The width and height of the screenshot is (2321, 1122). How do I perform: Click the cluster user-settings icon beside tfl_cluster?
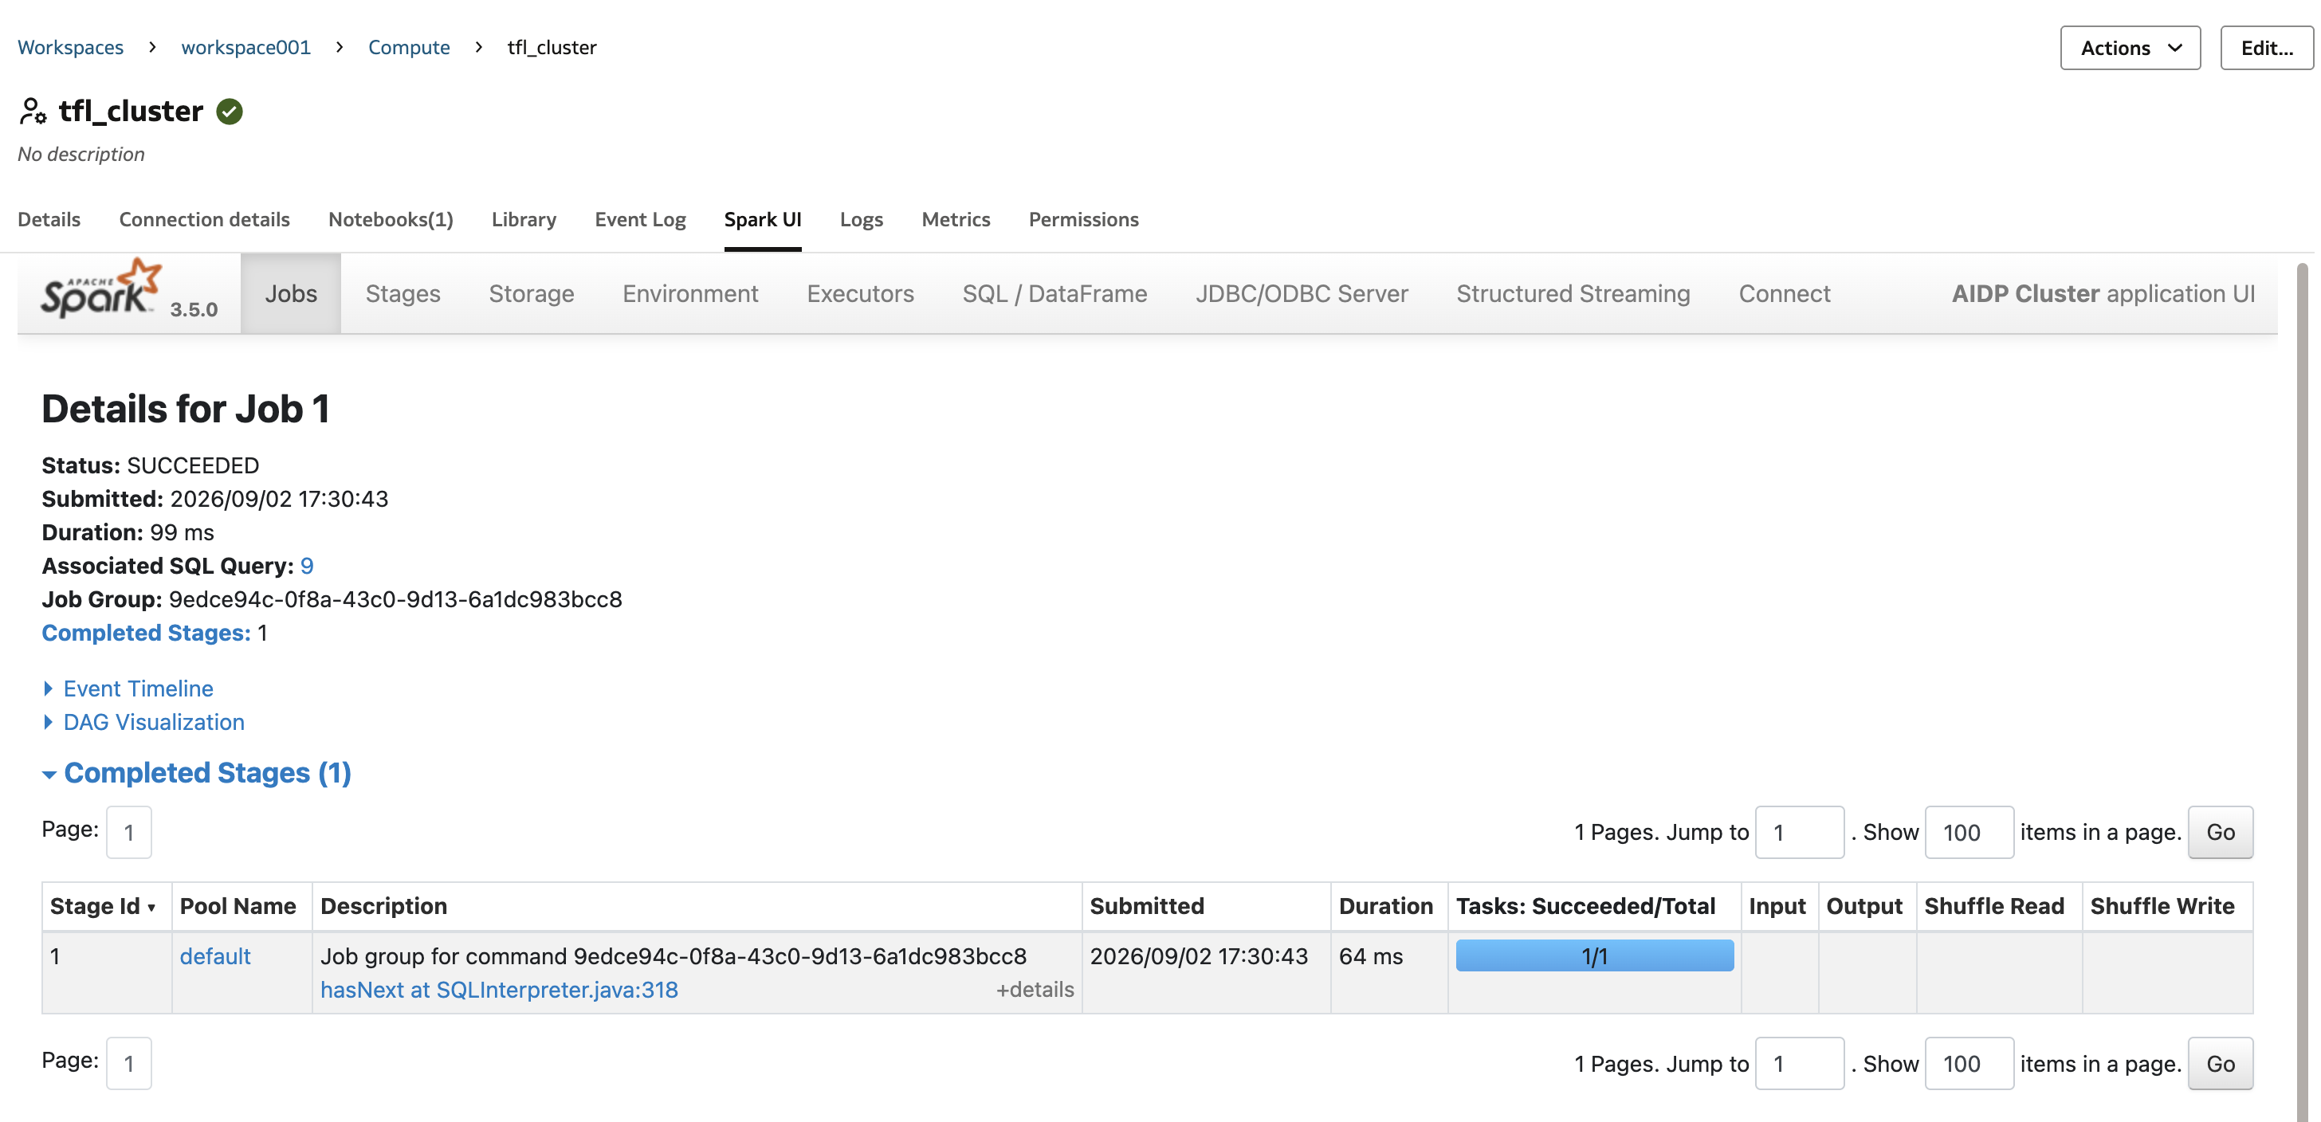tap(33, 112)
